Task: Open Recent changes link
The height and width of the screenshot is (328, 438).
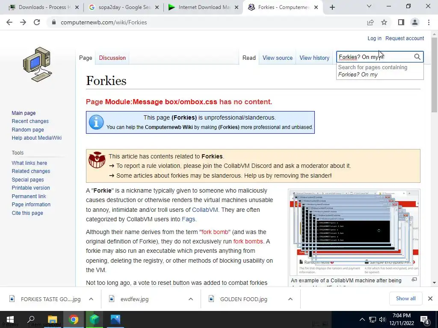Action: 30,121
